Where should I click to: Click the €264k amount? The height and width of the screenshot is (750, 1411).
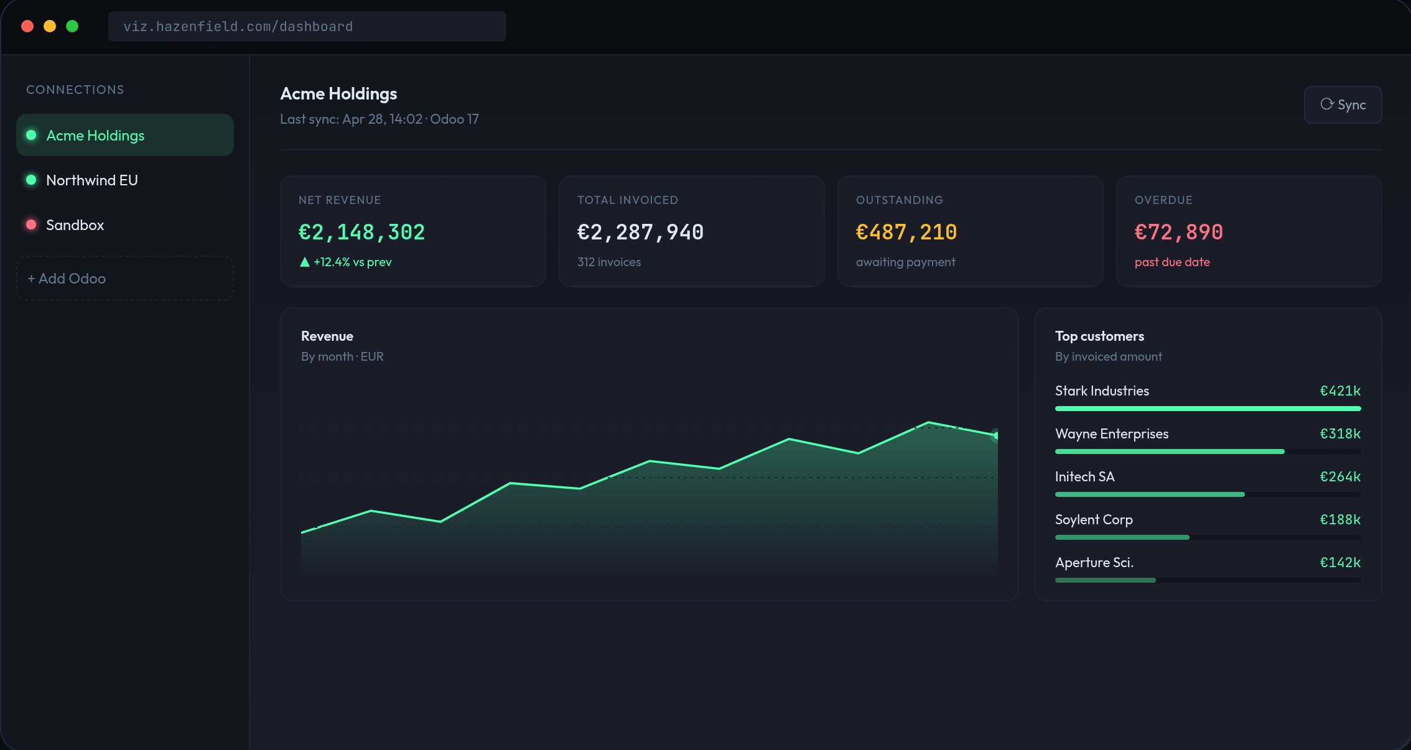[1340, 476]
